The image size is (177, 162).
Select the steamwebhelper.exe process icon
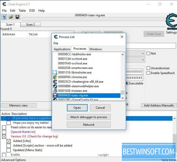(x=55, y=86)
